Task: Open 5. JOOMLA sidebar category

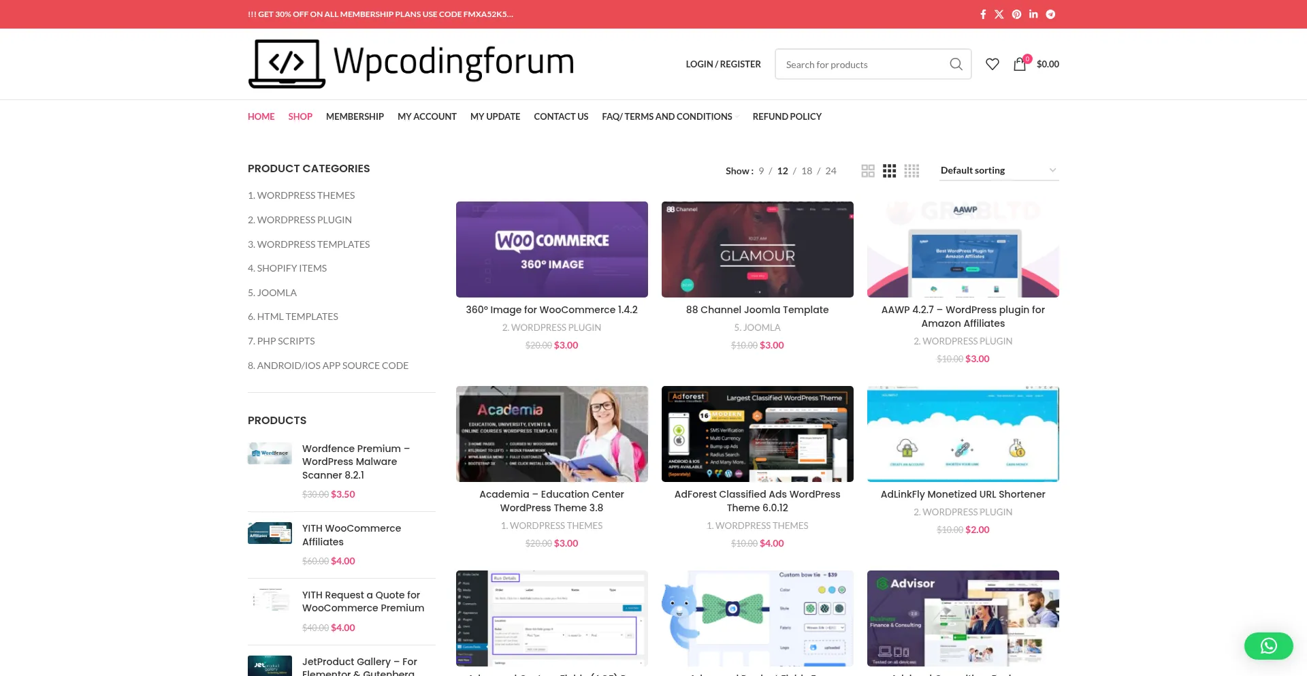Action: coord(272,293)
